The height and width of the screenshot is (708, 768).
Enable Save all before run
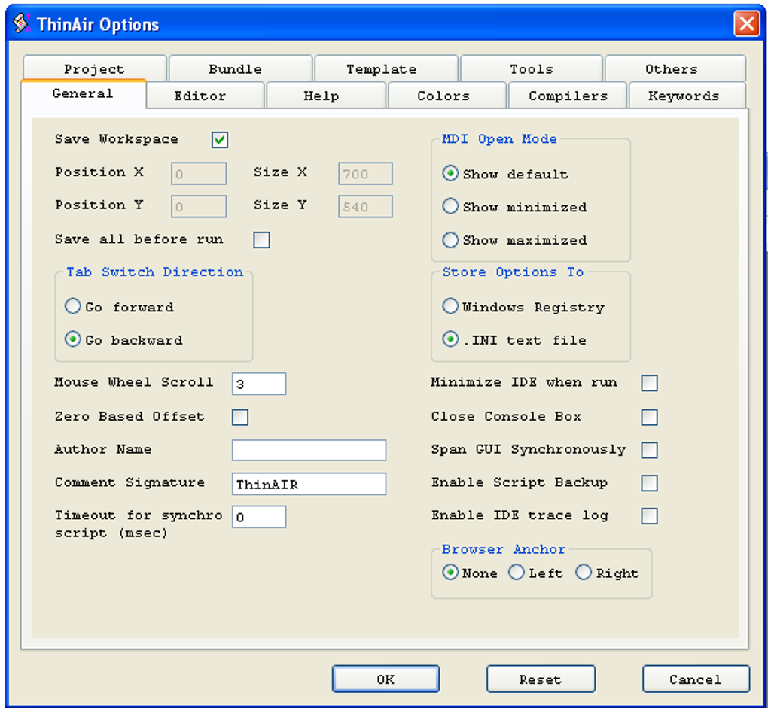click(261, 239)
